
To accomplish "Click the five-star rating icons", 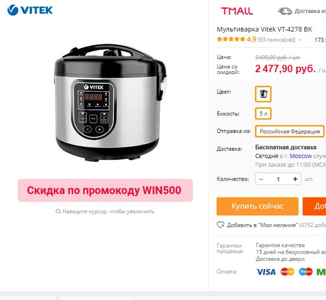I will (x=231, y=39).
